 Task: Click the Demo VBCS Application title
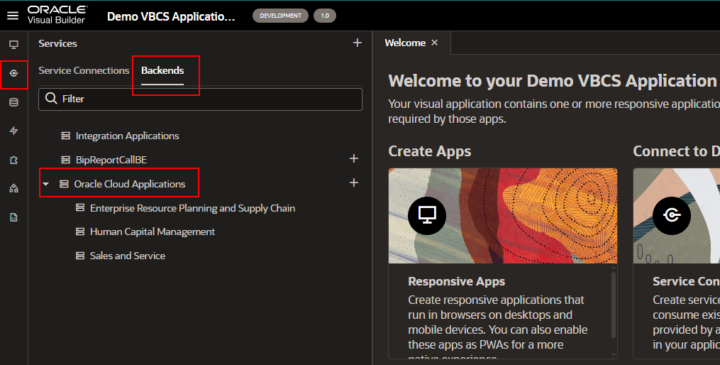(x=171, y=16)
